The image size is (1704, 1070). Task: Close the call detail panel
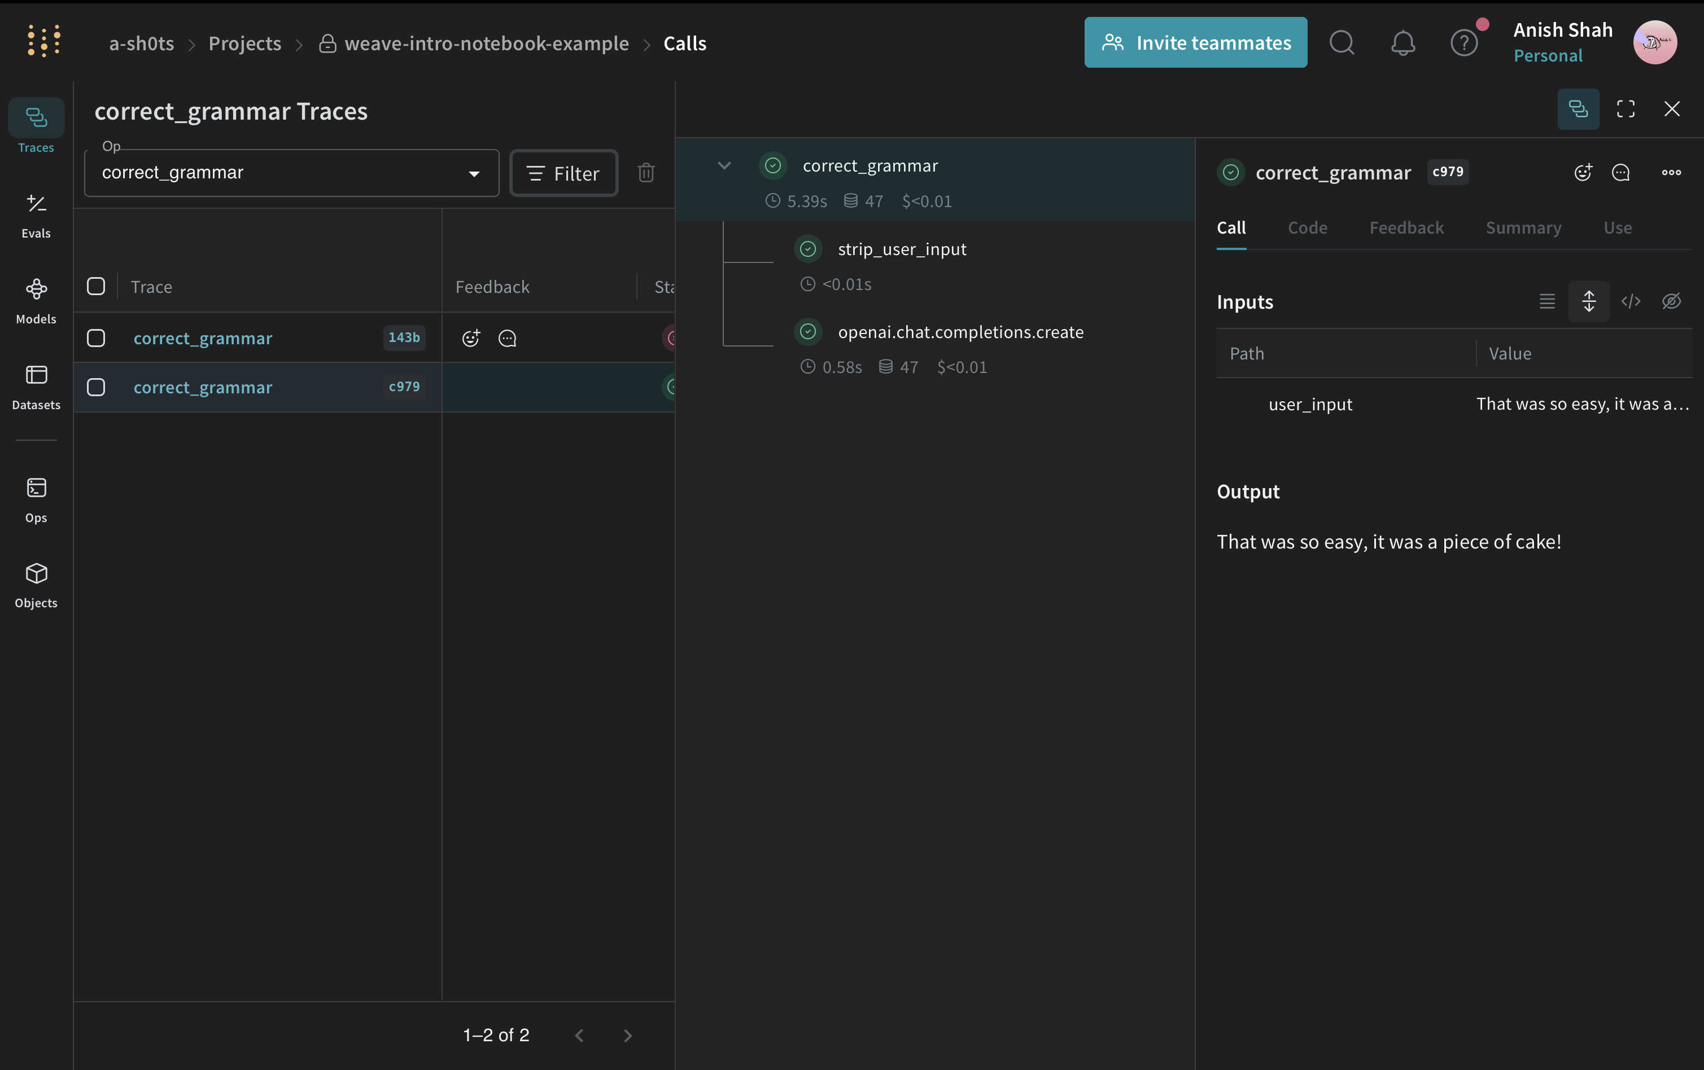click(x=1671, y=109)
